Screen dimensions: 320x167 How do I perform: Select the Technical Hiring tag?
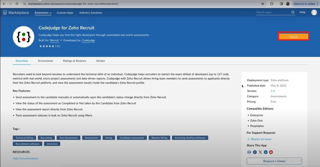coord(24,138)
